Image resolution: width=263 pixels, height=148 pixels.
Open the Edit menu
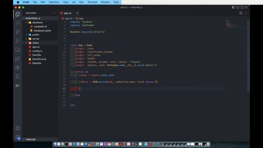pos(43,2)
